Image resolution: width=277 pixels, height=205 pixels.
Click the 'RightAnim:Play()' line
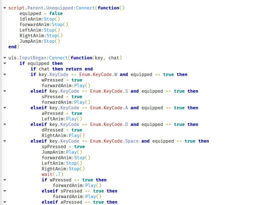63,135
